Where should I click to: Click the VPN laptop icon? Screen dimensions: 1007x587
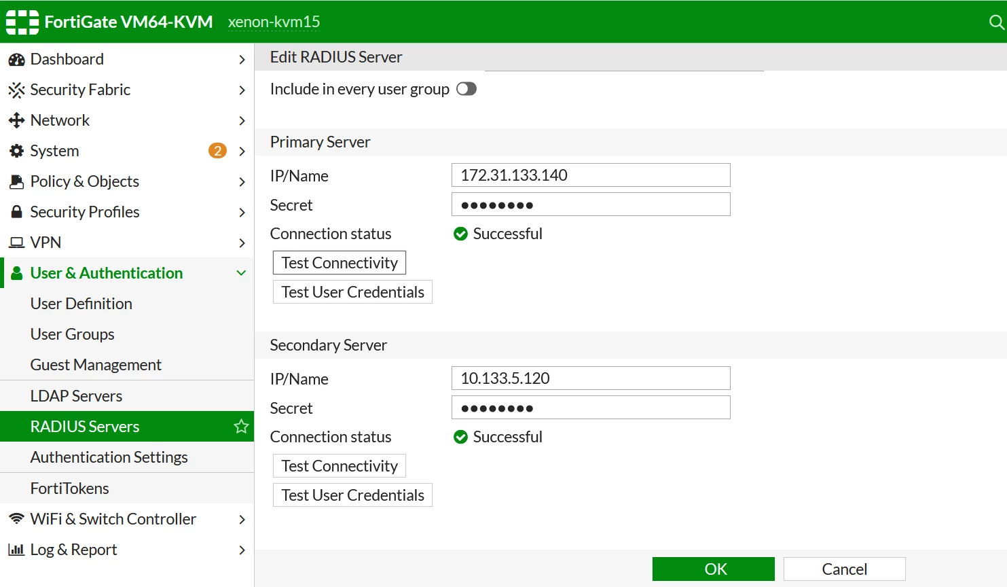click(16, 243)
